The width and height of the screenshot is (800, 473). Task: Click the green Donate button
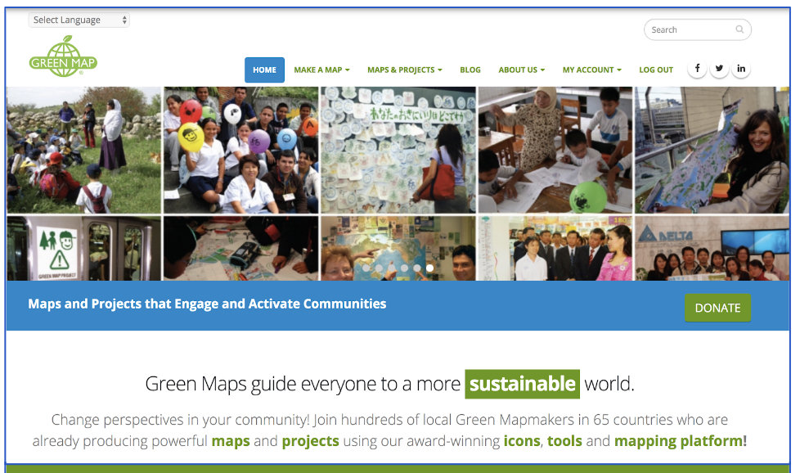coord(717,308)
